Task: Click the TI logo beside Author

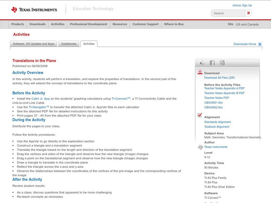Action: point(200,147)
